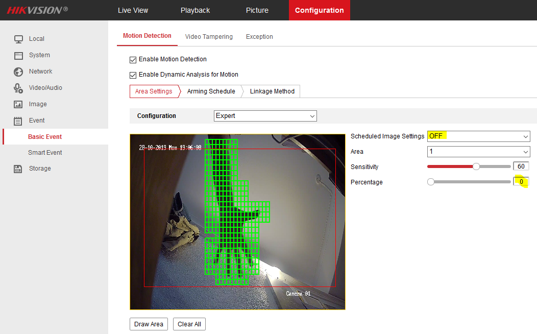The image size is (537, 334).
Task: Click the Video/Audio microphone icon
Action: pyautogui.click(x=18, y=88)
